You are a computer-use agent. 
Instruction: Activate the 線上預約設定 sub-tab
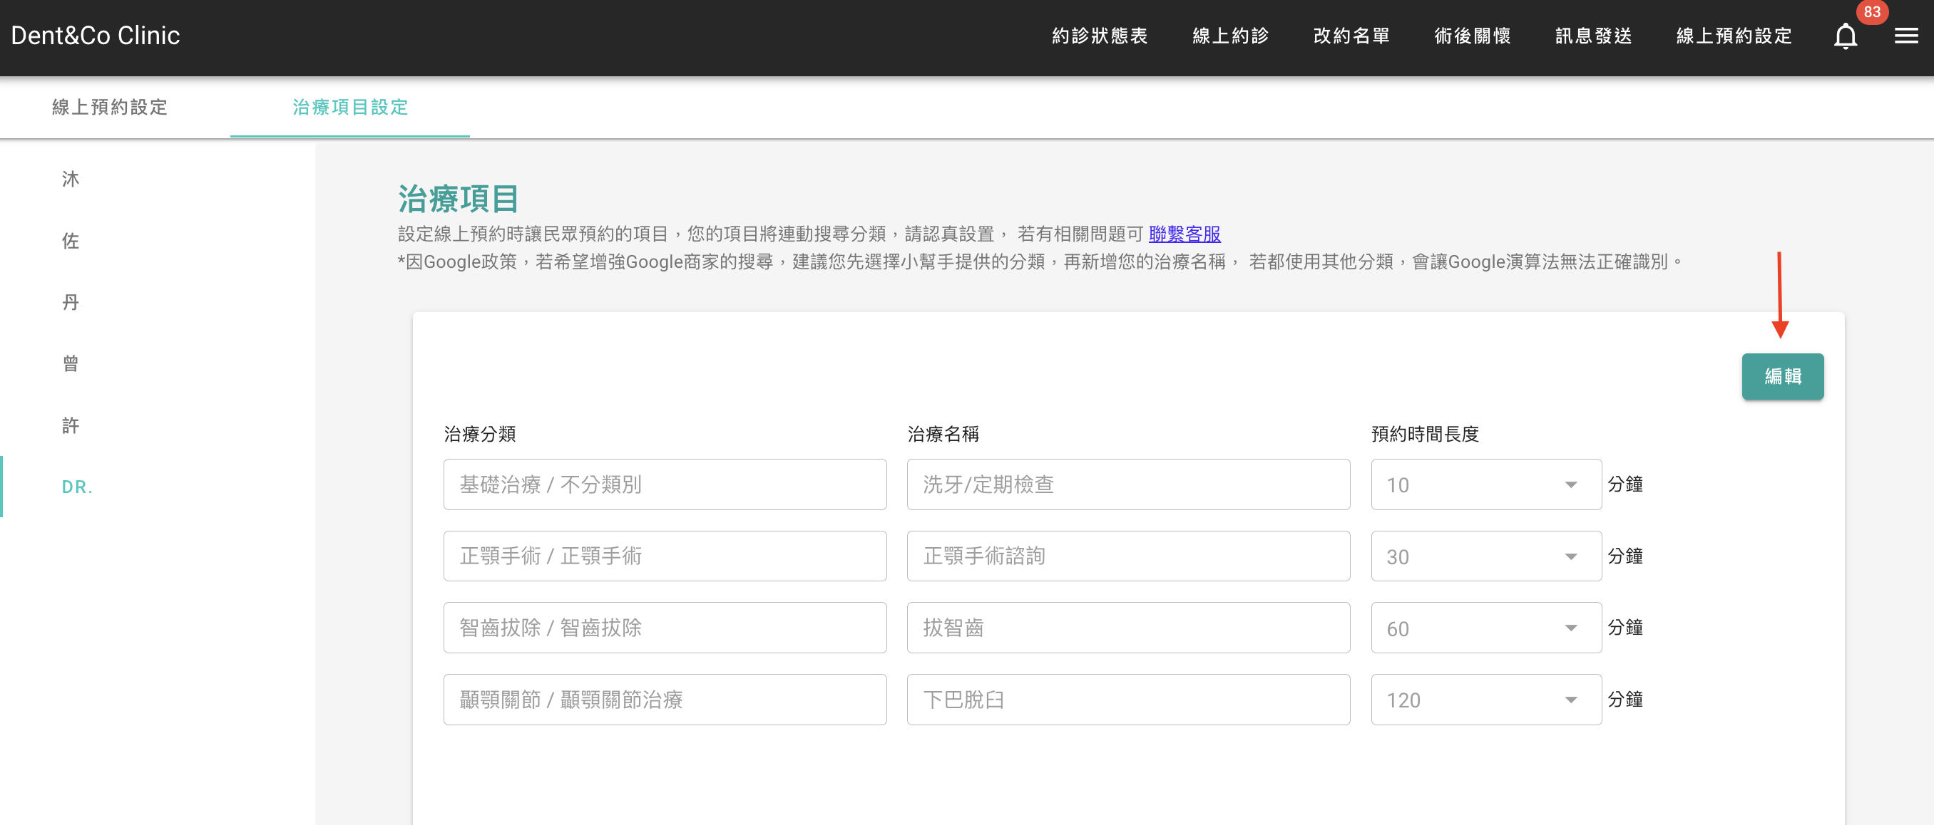[x=111, y=108]
